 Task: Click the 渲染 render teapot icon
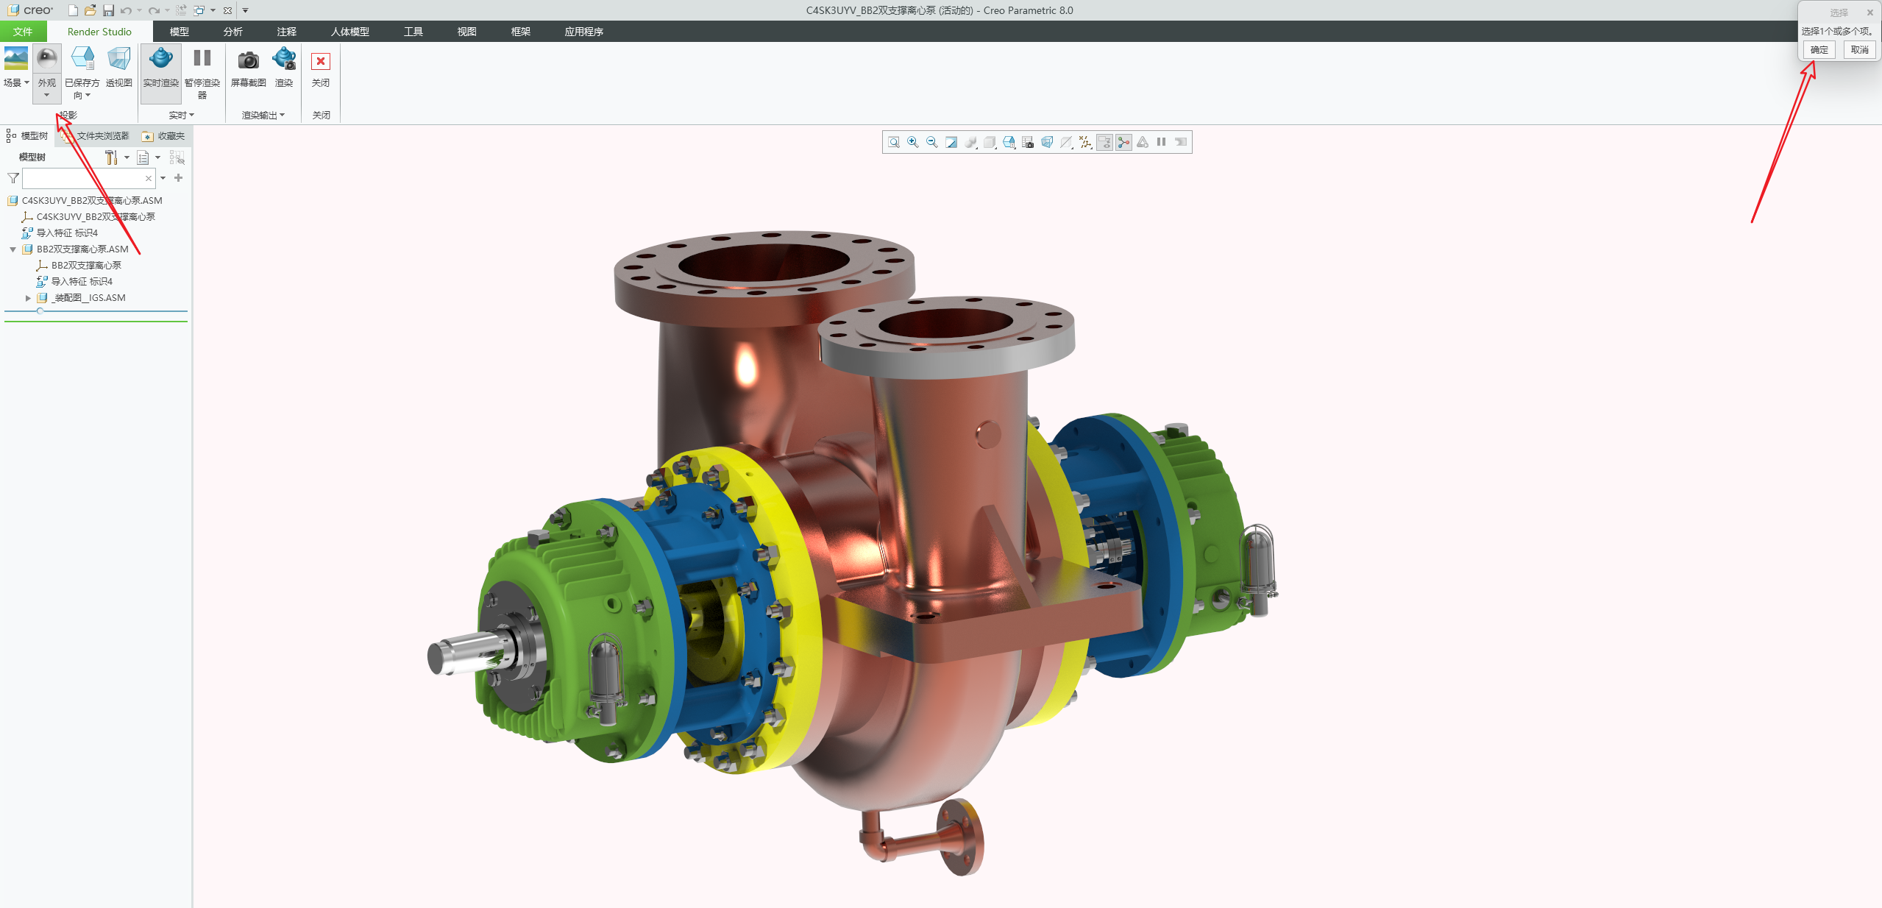click(284, 60)
